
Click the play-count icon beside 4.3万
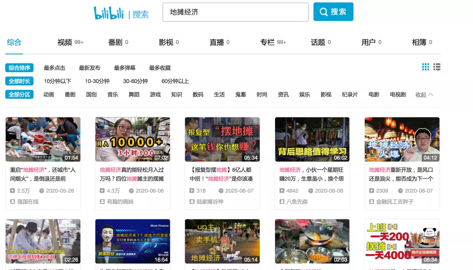pos(102,190)
